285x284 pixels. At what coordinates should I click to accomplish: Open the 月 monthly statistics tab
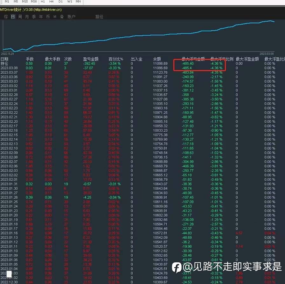27,17
